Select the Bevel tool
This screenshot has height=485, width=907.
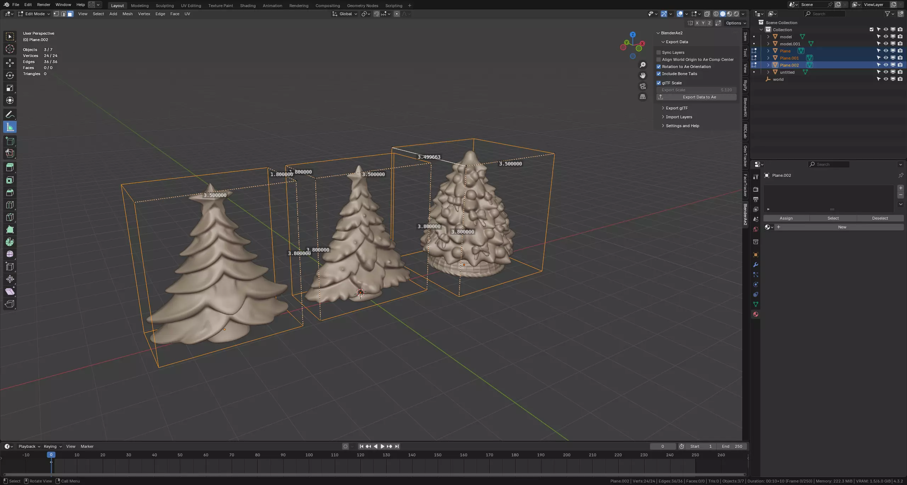(x=10, y=192)
